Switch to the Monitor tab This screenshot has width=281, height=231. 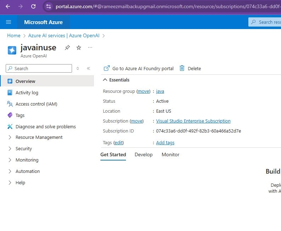click(170, 154)
